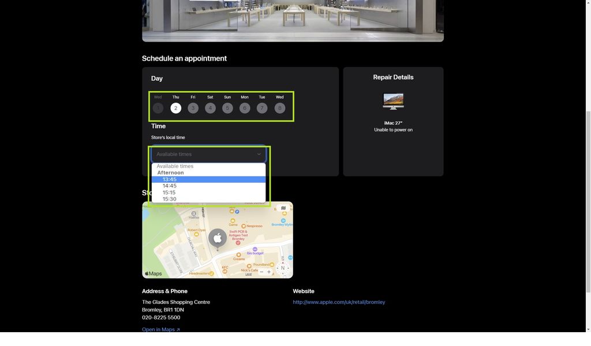The image size is (591, 346).
Task: Open the map Legal link
Action: point(248,274)
